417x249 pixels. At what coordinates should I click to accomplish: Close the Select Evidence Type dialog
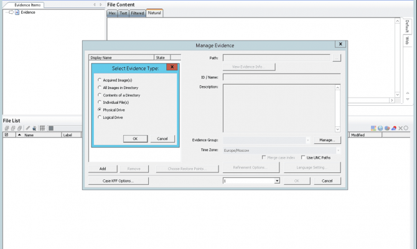(172, 67)
